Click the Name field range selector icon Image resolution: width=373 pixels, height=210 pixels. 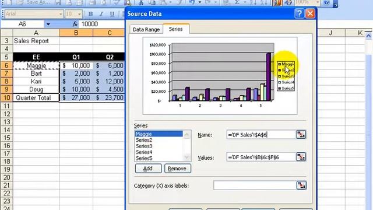(301, 135)
